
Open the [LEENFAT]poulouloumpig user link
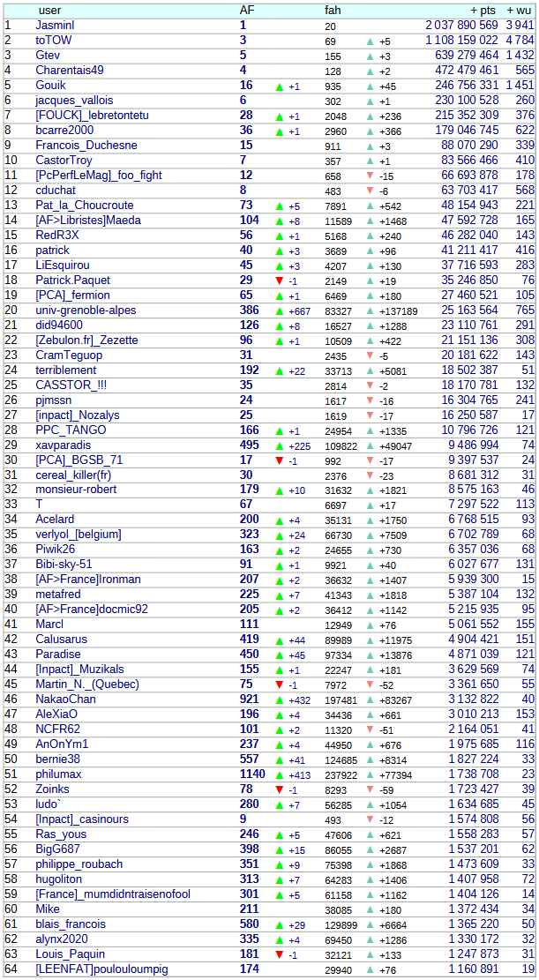[x=101, y=969]
